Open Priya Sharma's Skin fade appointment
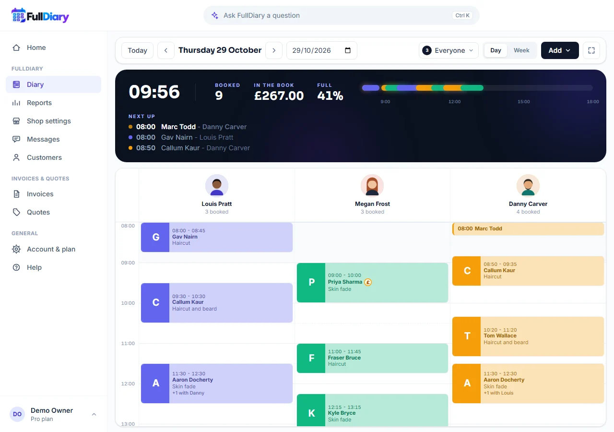This screenshot has width=614, height=432. coord(372,283)
